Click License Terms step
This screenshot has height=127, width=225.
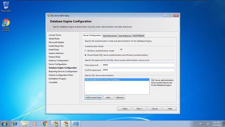coord(55,35)
